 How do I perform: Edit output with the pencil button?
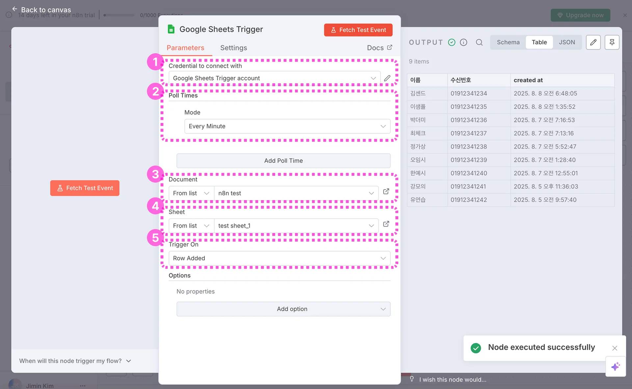point(593,42)
